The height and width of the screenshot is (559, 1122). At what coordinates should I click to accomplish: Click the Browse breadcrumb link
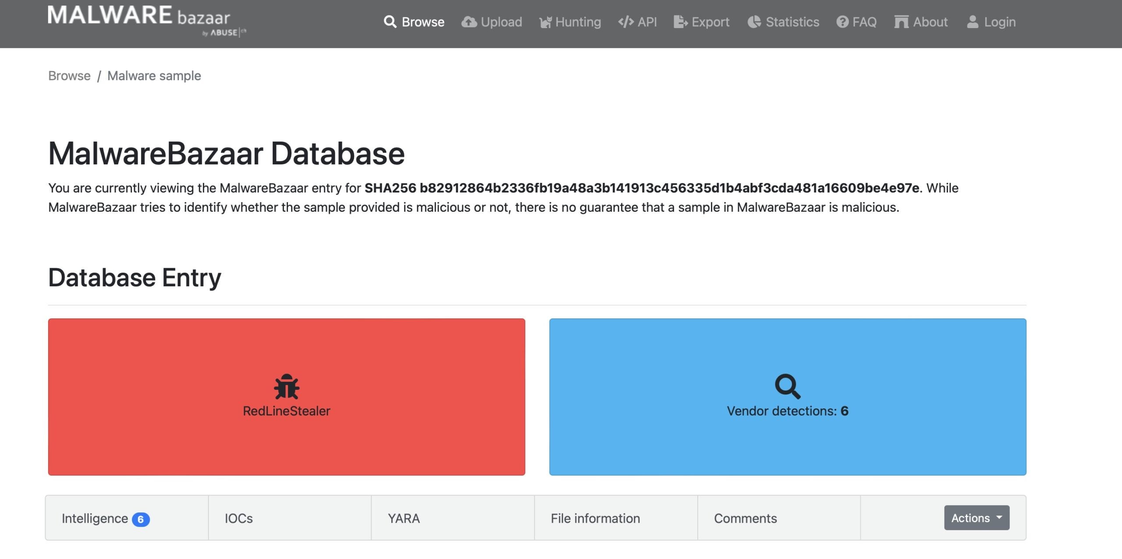pos(69,76)
